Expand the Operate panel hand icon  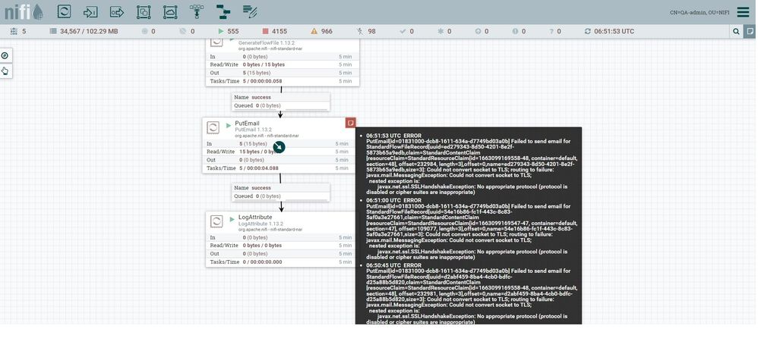coord(5,71)
